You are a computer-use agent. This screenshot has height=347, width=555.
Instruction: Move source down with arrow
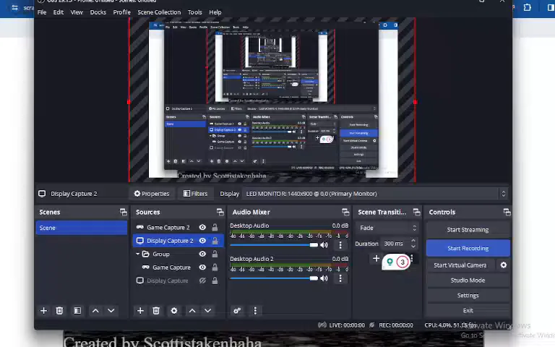(x=208, y=311)
